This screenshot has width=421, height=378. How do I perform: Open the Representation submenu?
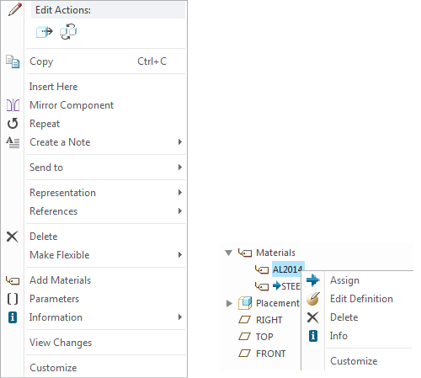(x=106, y=193)
